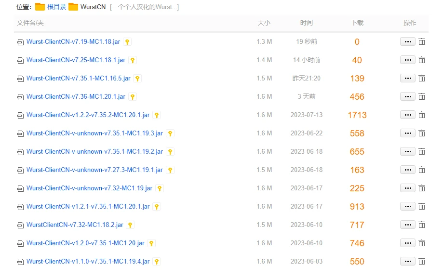Delete v1.2.2-v7.35.2-MC1.20.1.jar with trash icon
Image resolution: width=443 pixels, height=279 pixels.
tap(422, 115)
